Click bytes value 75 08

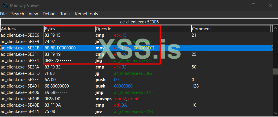[x=50, y=112]
